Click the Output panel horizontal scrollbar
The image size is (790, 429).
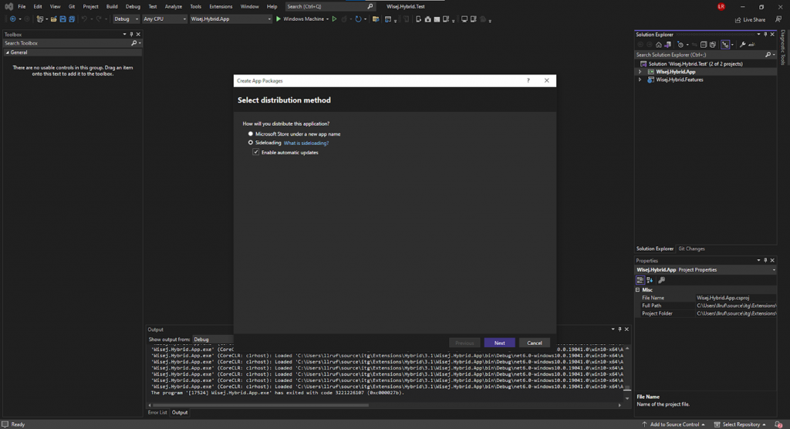(x=260, y=405)
